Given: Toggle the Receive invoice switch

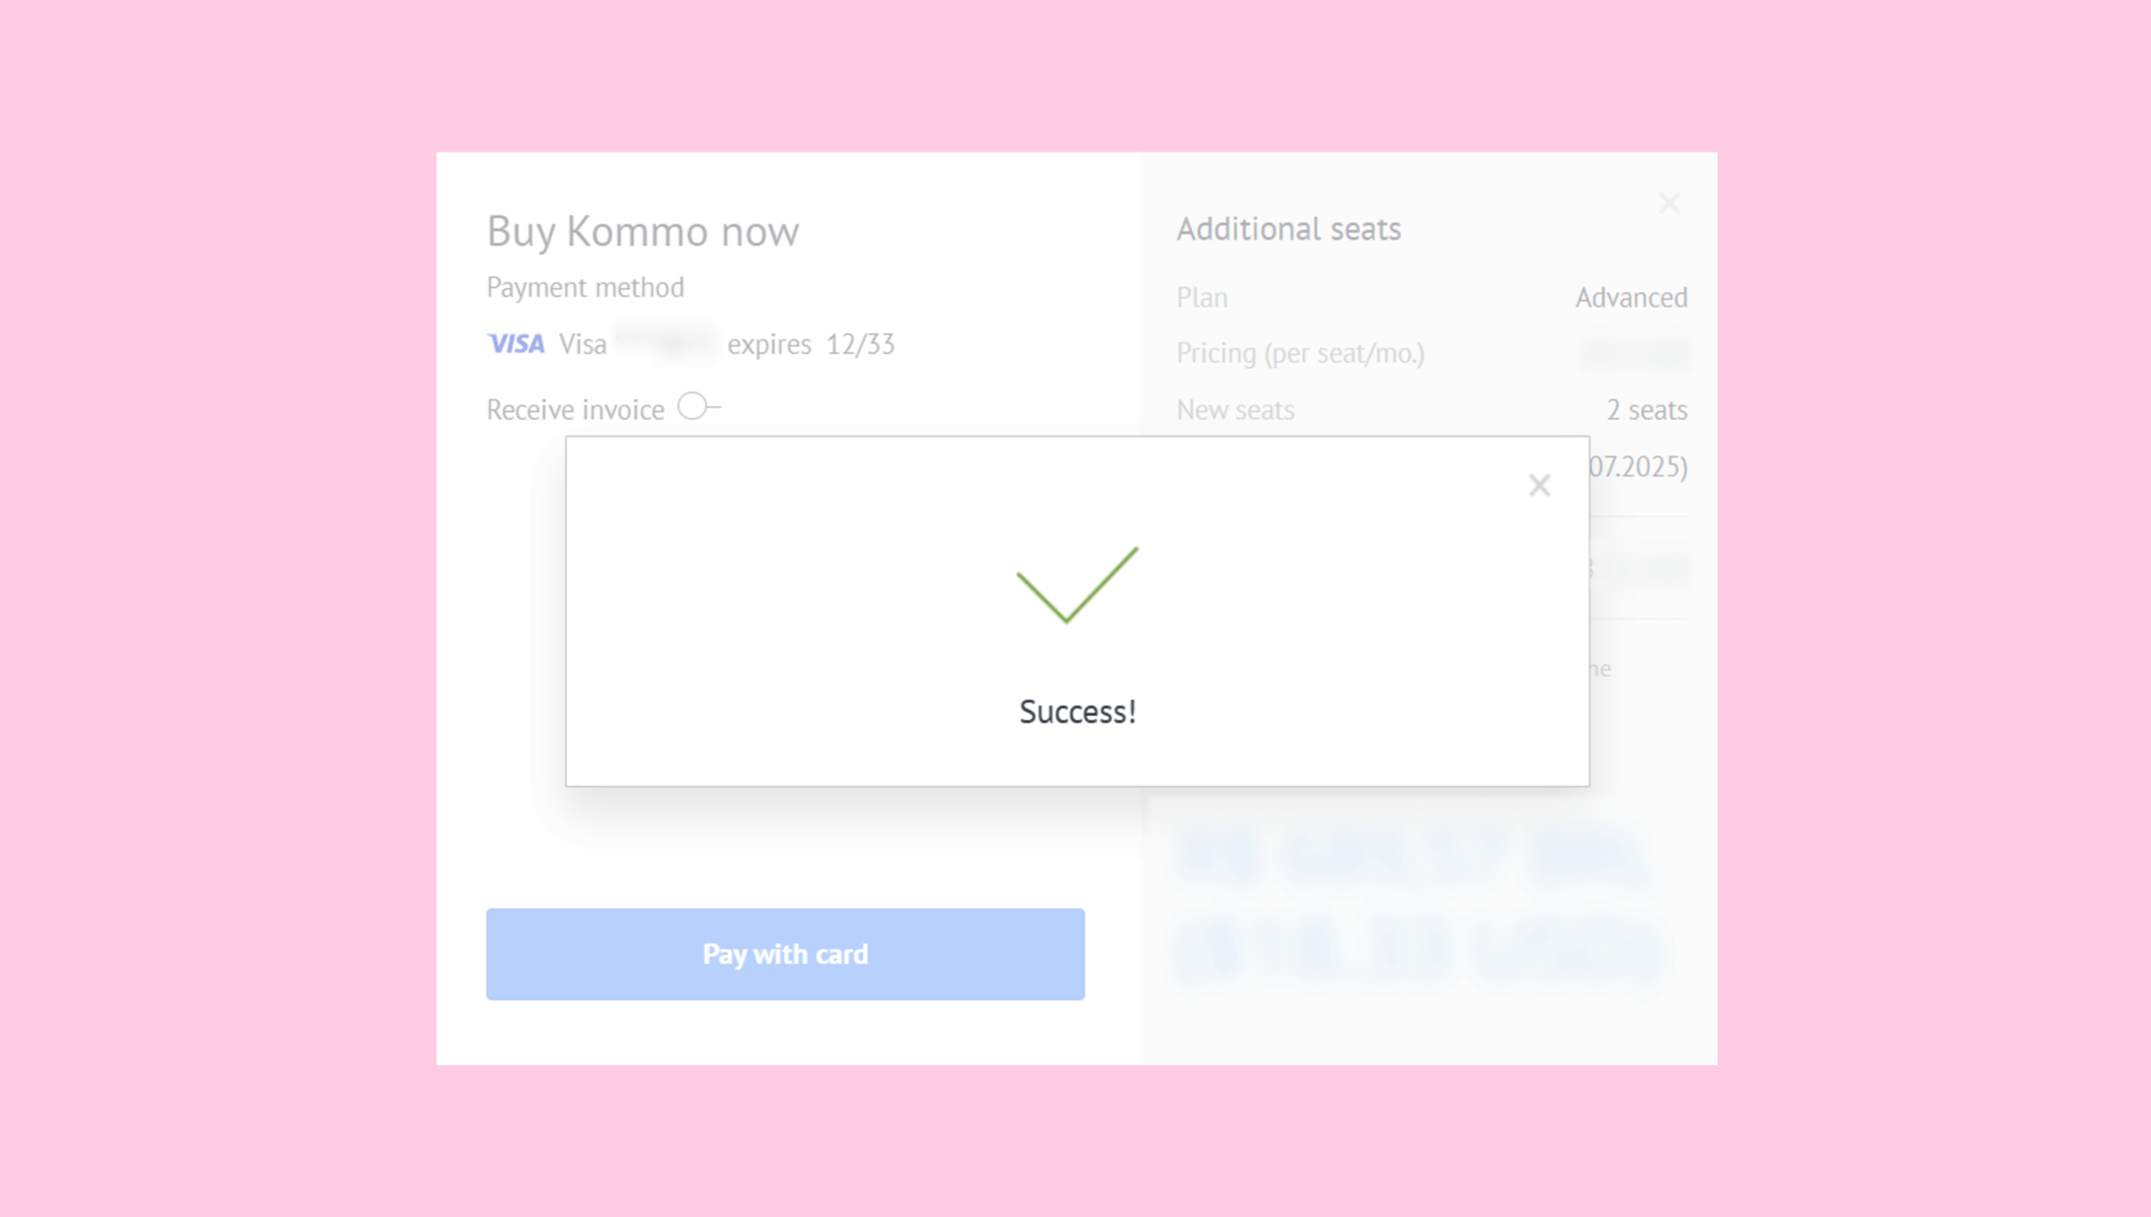Looking at the screenshot, I should [x=697, y=407].
